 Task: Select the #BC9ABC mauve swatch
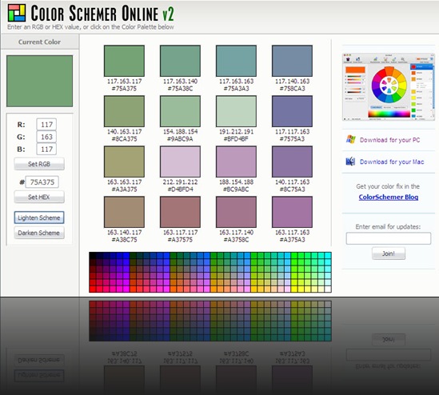(x=237, y=162)
